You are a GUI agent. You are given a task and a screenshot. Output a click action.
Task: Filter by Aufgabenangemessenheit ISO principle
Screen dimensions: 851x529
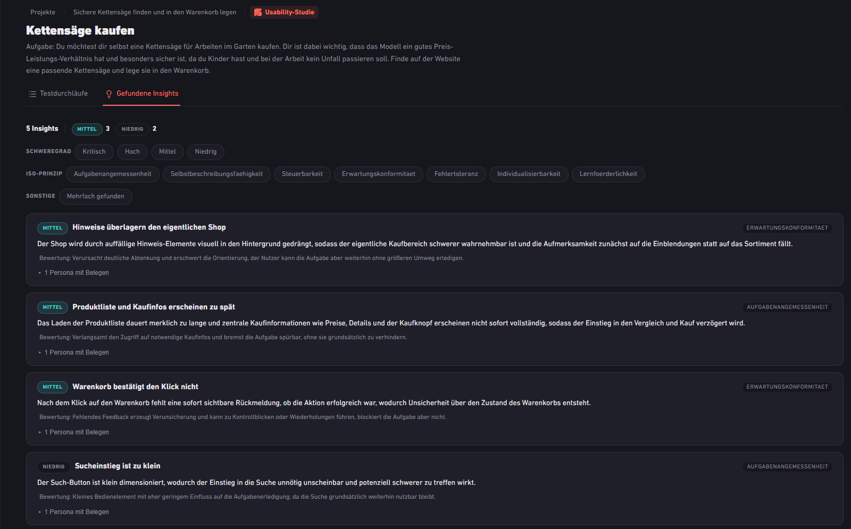113,174
